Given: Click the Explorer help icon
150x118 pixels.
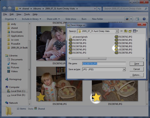Looking at the screenshot, I should click(x=144, y=19).
